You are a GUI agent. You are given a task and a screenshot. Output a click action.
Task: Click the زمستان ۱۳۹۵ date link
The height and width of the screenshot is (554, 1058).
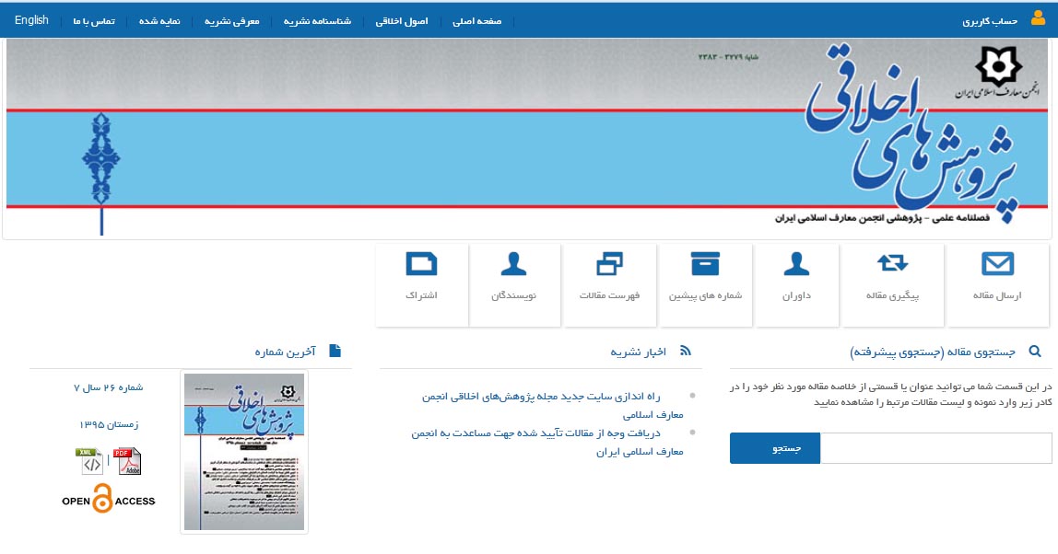[109, 424]
